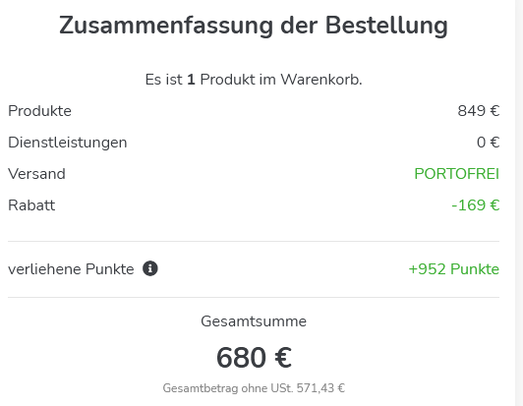
Task: Select the Produkte label
Action: (x=39, y=111)
